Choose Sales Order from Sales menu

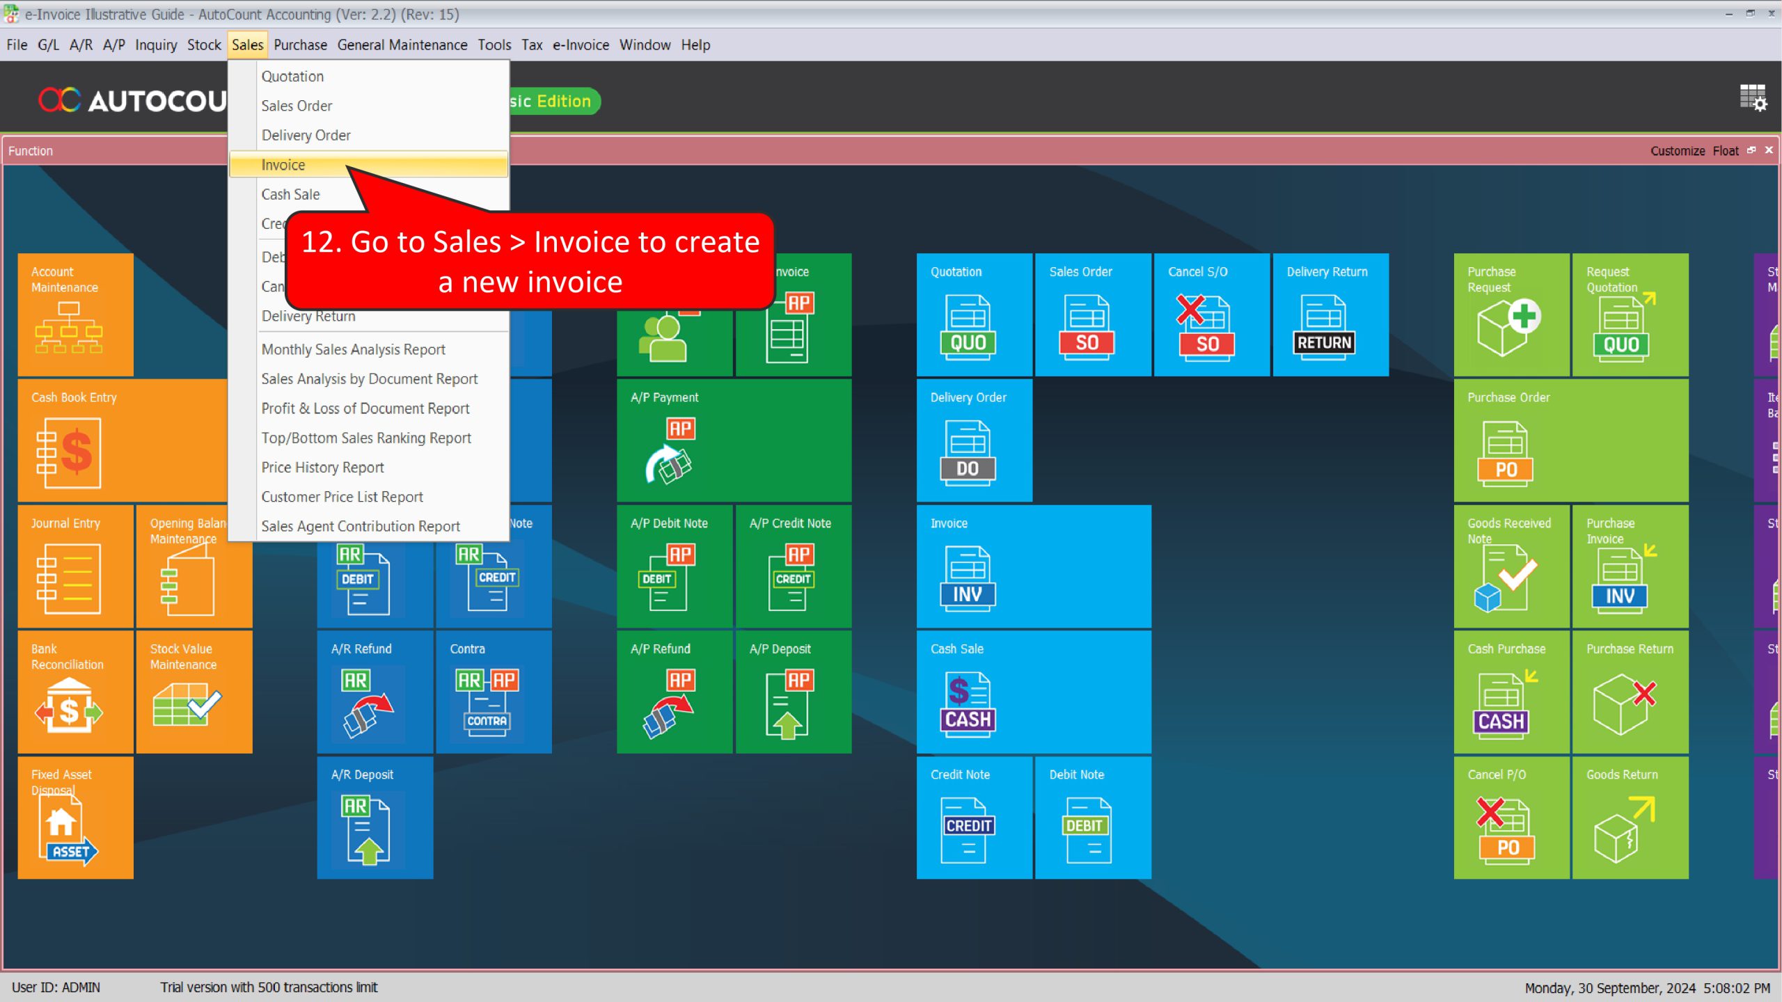368,106
